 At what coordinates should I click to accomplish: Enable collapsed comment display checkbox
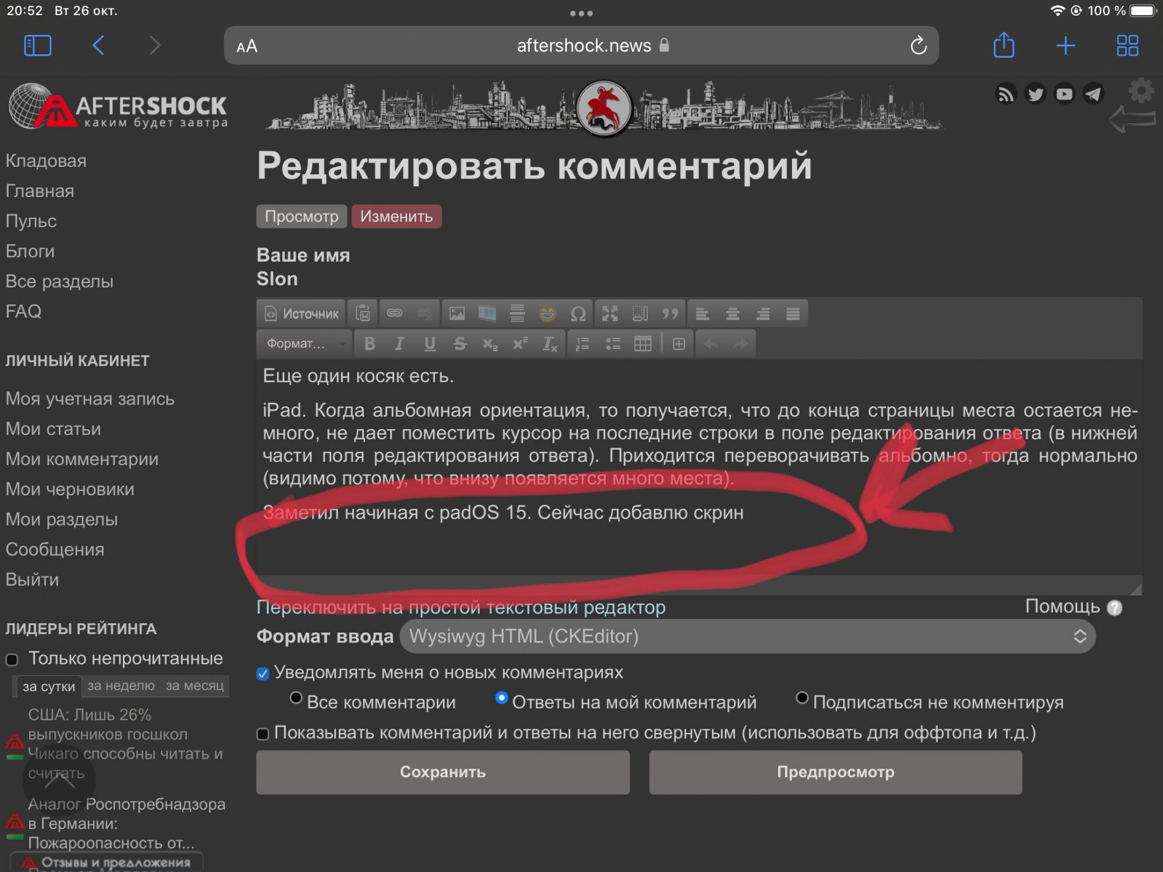(x=263, y=734)
